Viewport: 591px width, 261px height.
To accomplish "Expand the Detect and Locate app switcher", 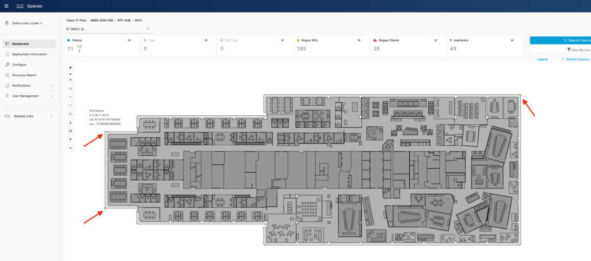I will [x=24, y=23].
